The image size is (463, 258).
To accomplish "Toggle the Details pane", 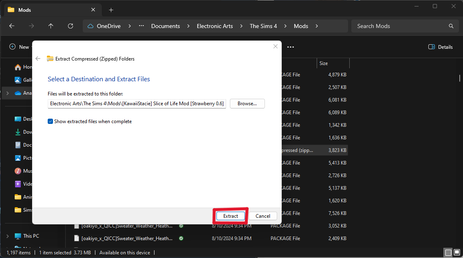I will click(441, 47).
